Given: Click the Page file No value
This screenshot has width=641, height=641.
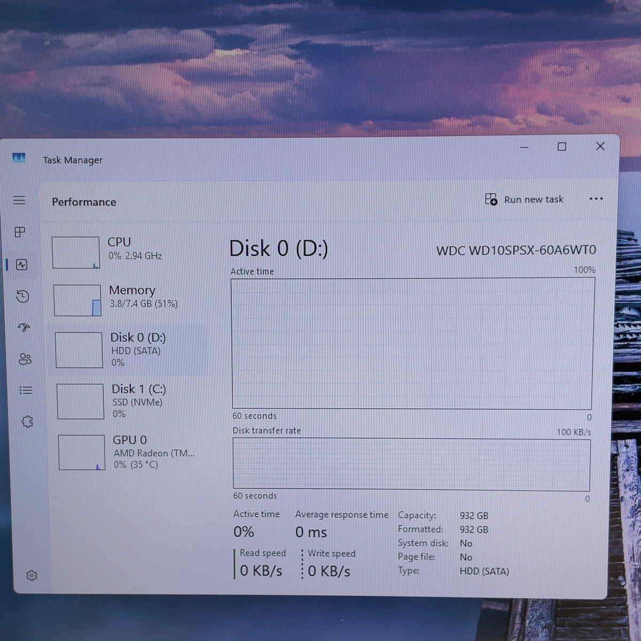Looking at the screenshot, I should point(466,557).
